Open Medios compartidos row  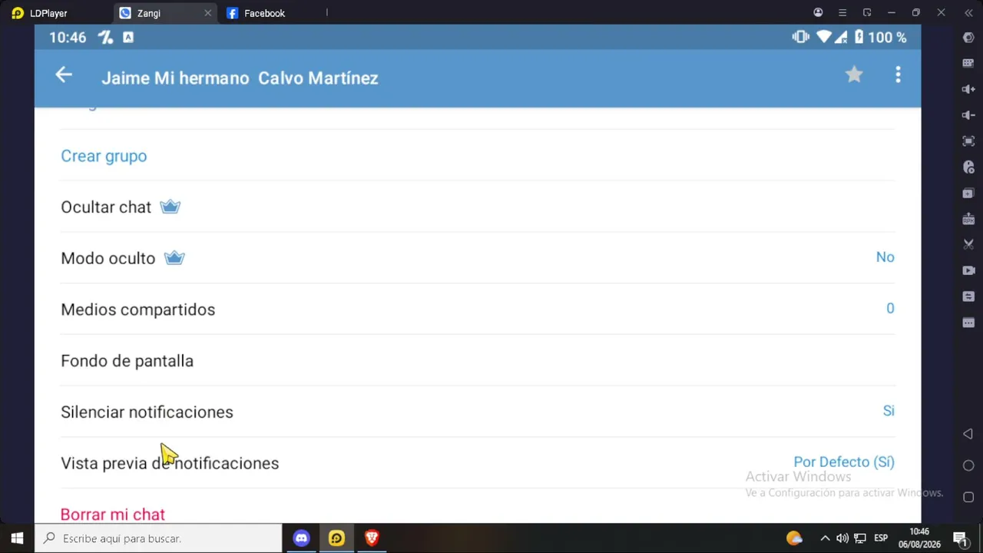click(477, 309)
